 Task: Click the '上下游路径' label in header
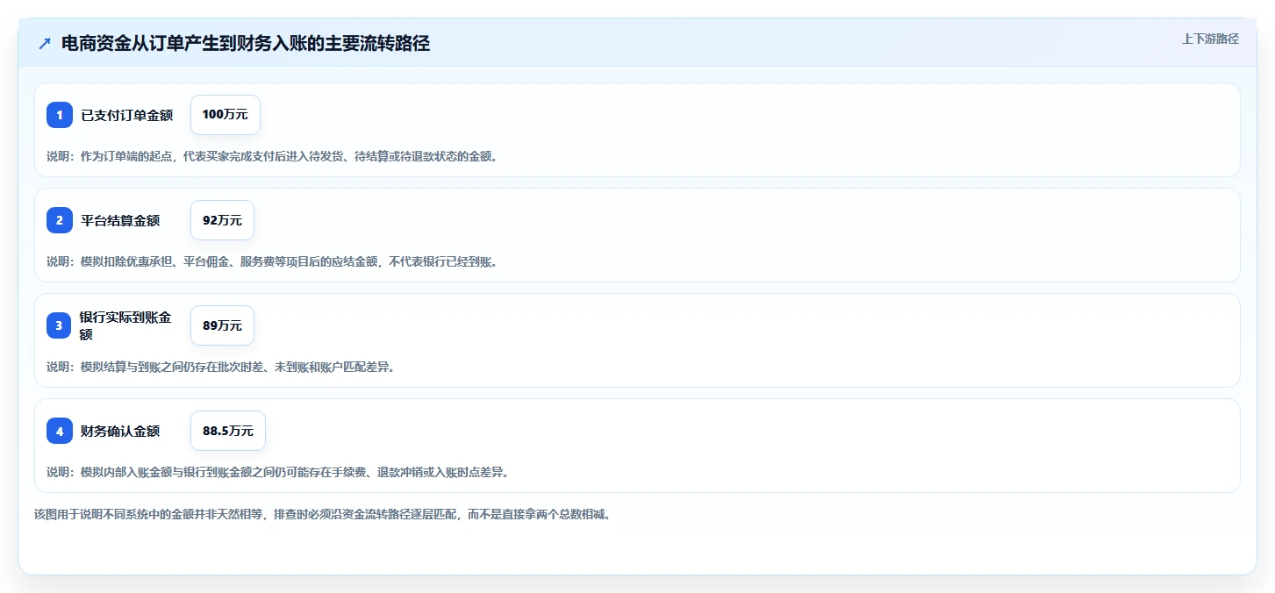coord(1210,39)
